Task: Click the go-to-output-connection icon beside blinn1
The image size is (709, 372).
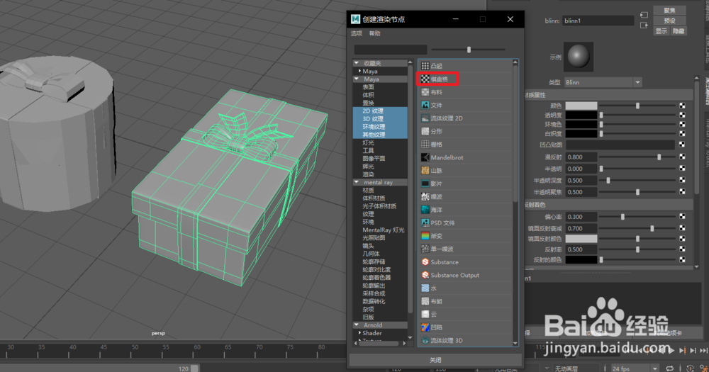Action: tap(644, 26)
